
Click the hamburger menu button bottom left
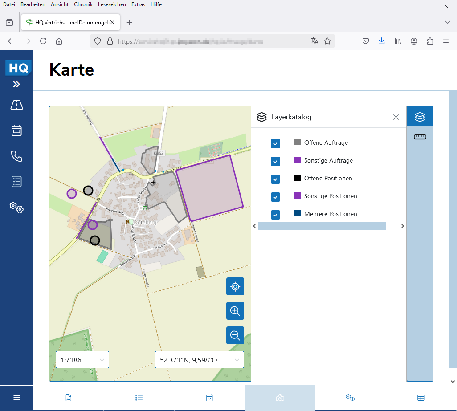(x=16, y=398)
